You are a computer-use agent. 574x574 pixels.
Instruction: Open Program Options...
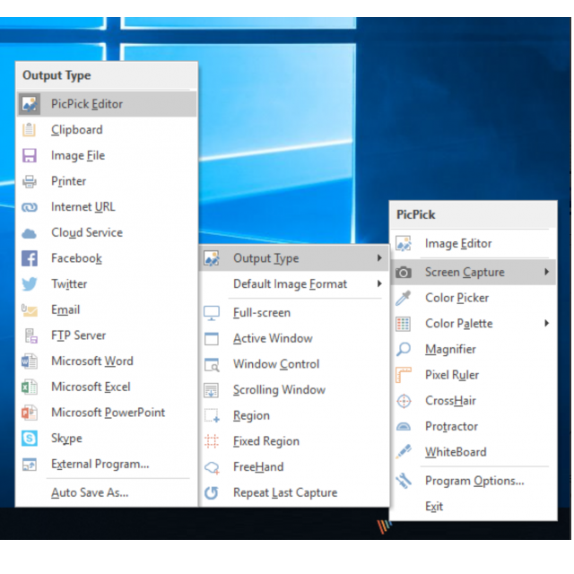pos(474,481)
